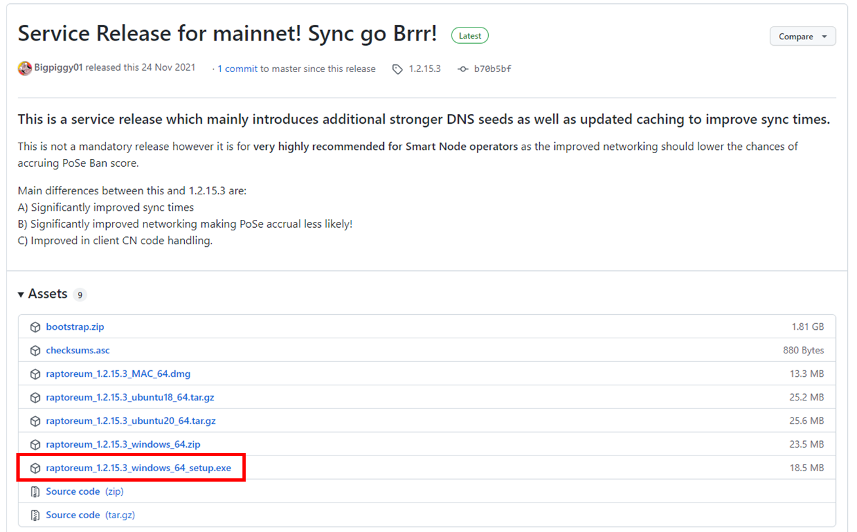The width and height of the screenshot is (857, 532).
Task: Click the package icon beside the ubuntu18_64.tar.gz file
Action: point(35,397)
